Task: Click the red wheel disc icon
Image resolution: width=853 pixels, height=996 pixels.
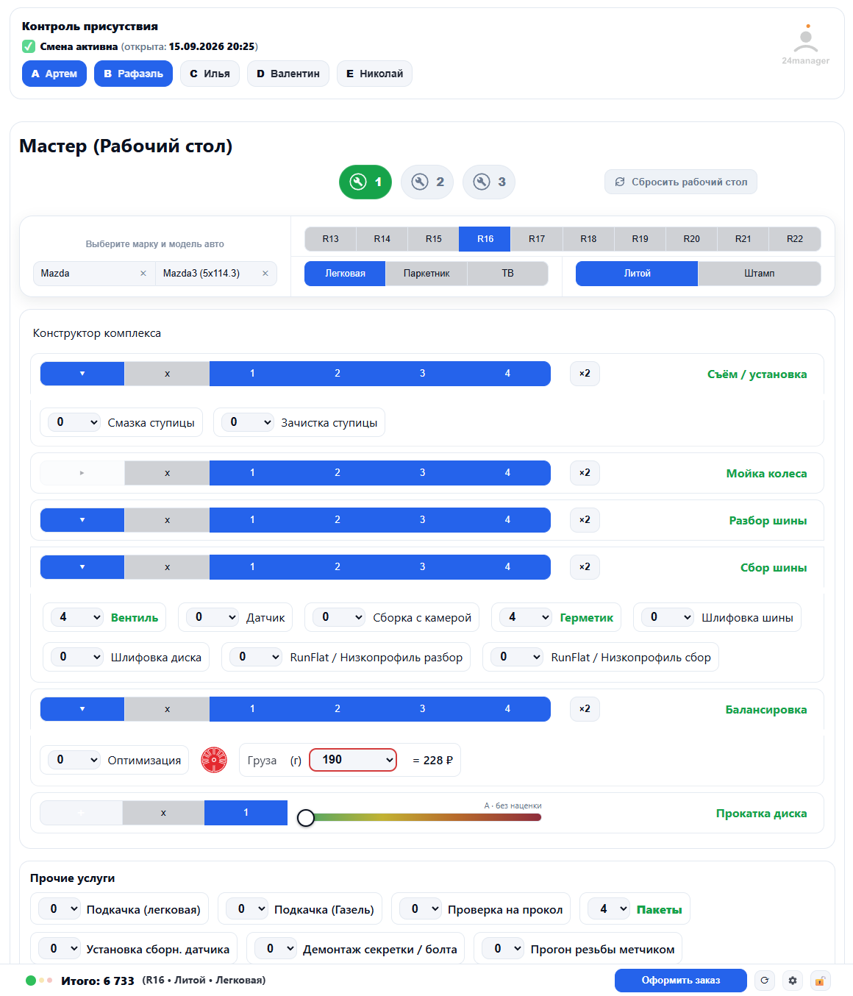Action: [214, 760]
